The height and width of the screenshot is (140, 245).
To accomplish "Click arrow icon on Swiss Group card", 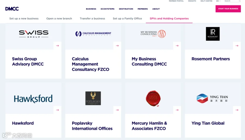I will click(x=57, y=46).
